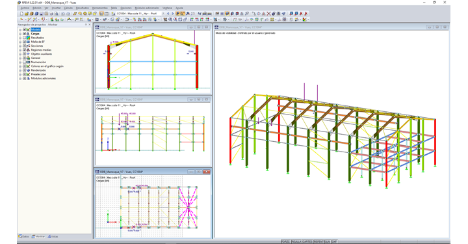
Task: Open the Edición menu
Action: coord(36,8)
